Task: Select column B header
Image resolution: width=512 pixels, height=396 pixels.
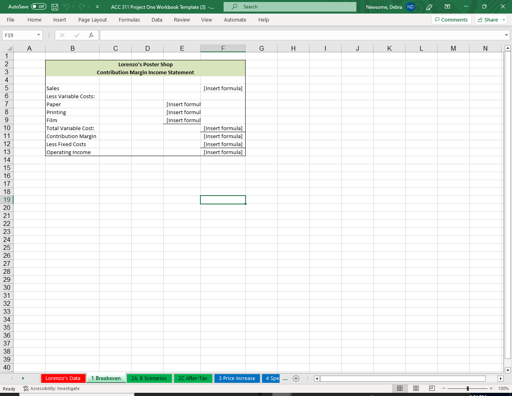Action: coord(72,48)
